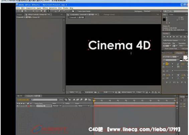
Task: Click the current time indicator on ruler
Action: click(x=94, y=101)
